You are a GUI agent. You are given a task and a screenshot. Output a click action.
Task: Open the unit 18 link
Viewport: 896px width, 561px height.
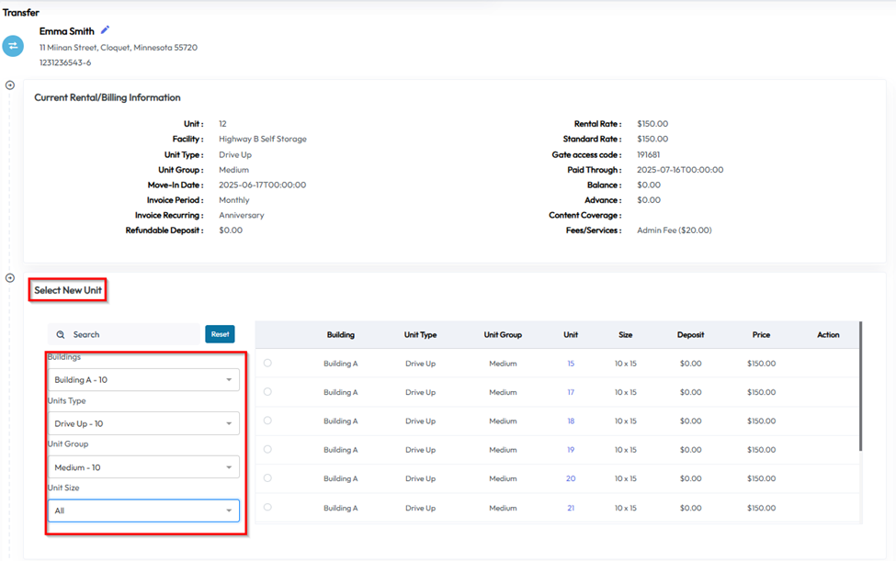(x=571, y=421)
